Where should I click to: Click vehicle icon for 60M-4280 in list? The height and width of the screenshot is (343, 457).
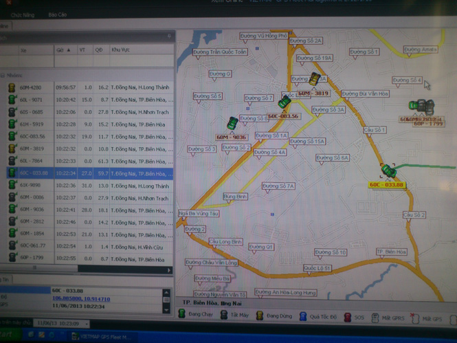coord(12,88)
